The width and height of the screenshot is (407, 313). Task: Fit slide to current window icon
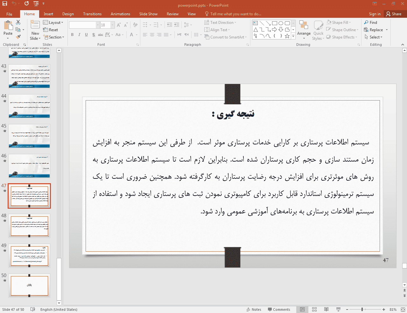point(403,310)
